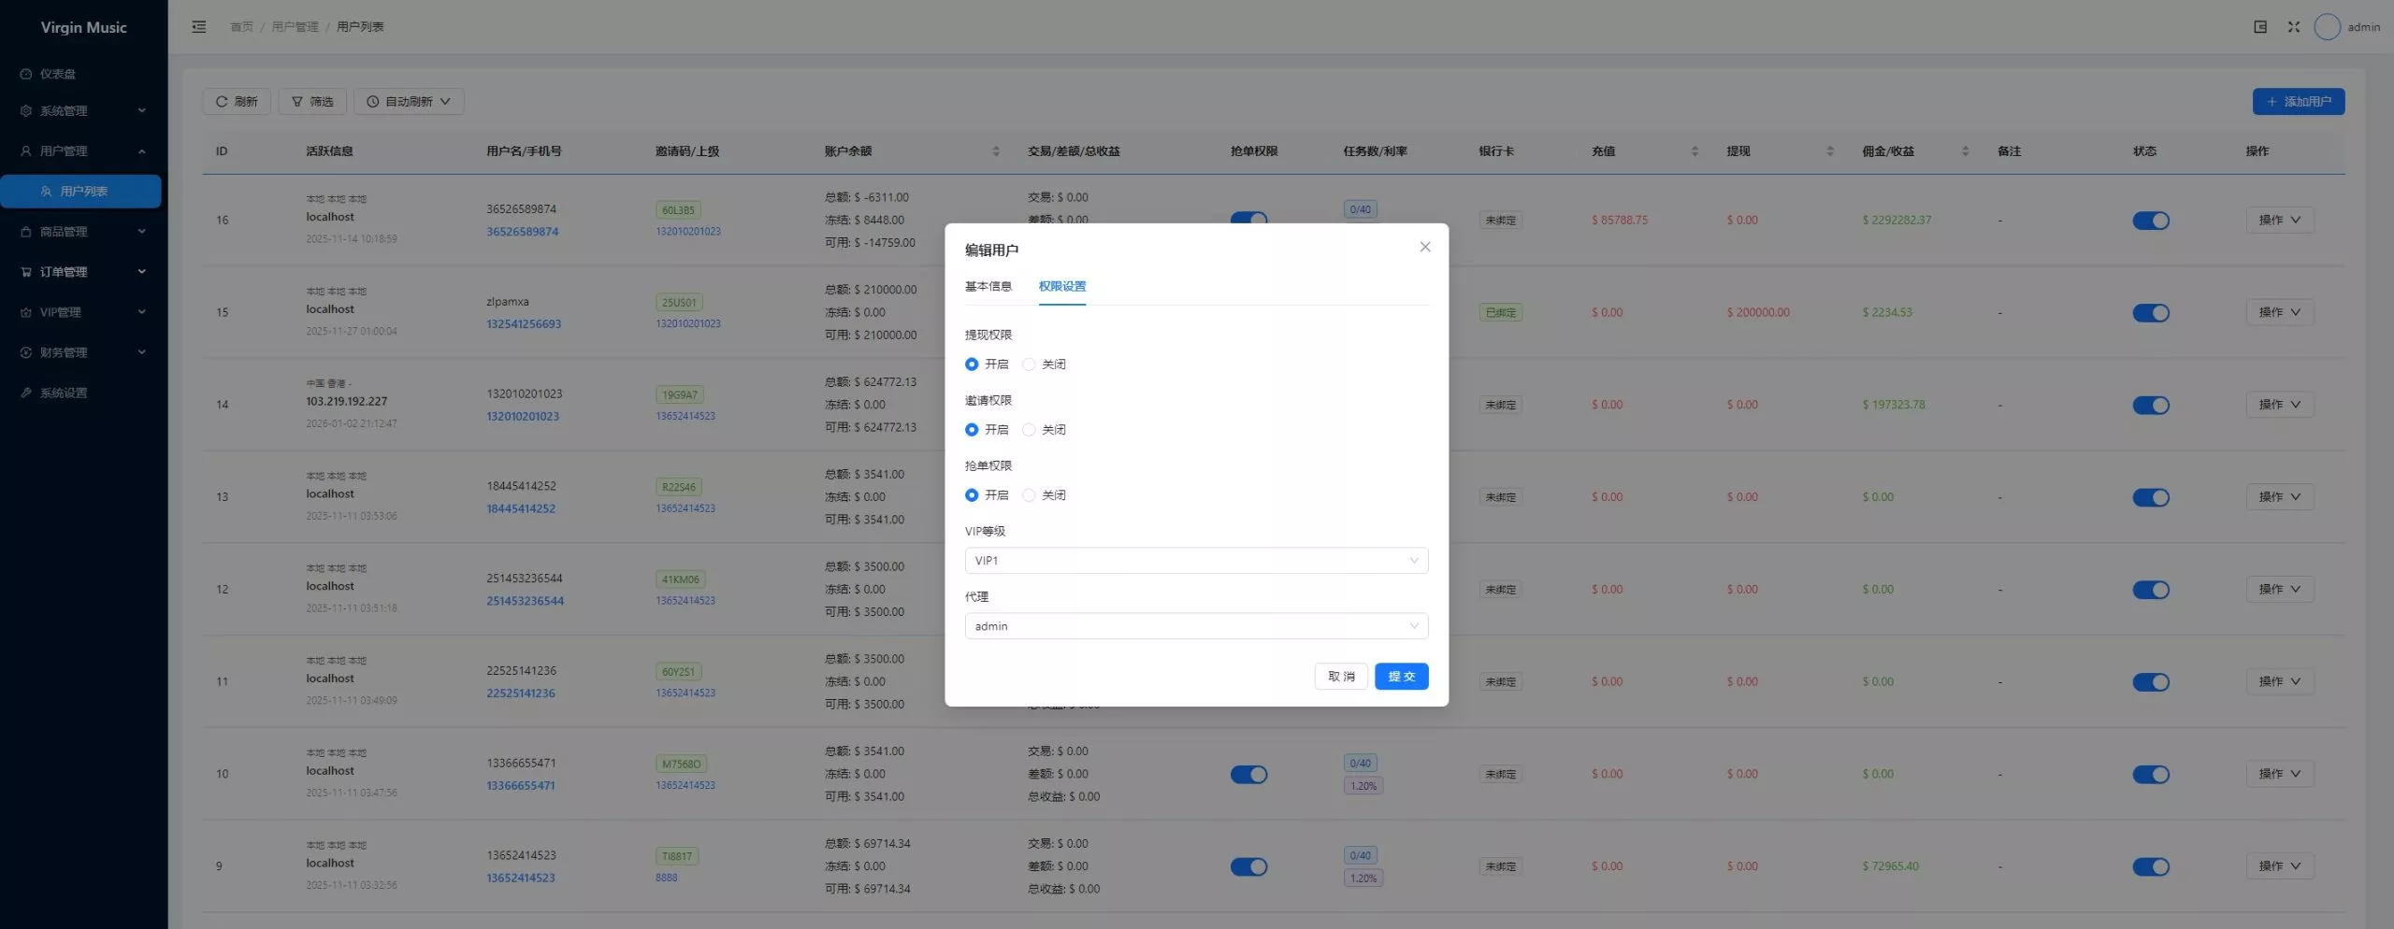Expand the 自动刷新 dropdown
Viewport: 2394px width, 929px height.
pos(409,102)
